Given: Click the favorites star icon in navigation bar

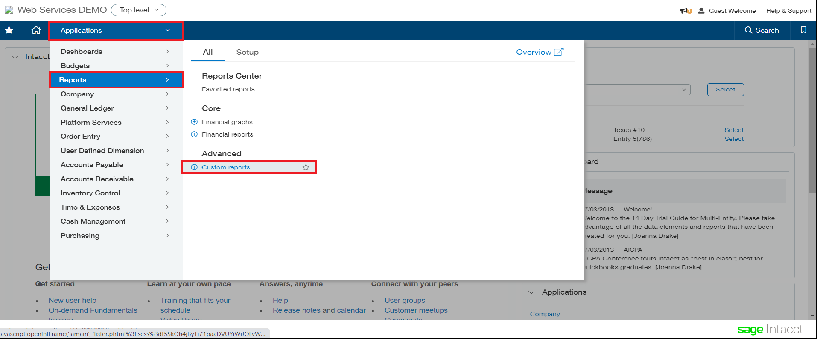Looking at the screenshot, I should tap(9, 30).
